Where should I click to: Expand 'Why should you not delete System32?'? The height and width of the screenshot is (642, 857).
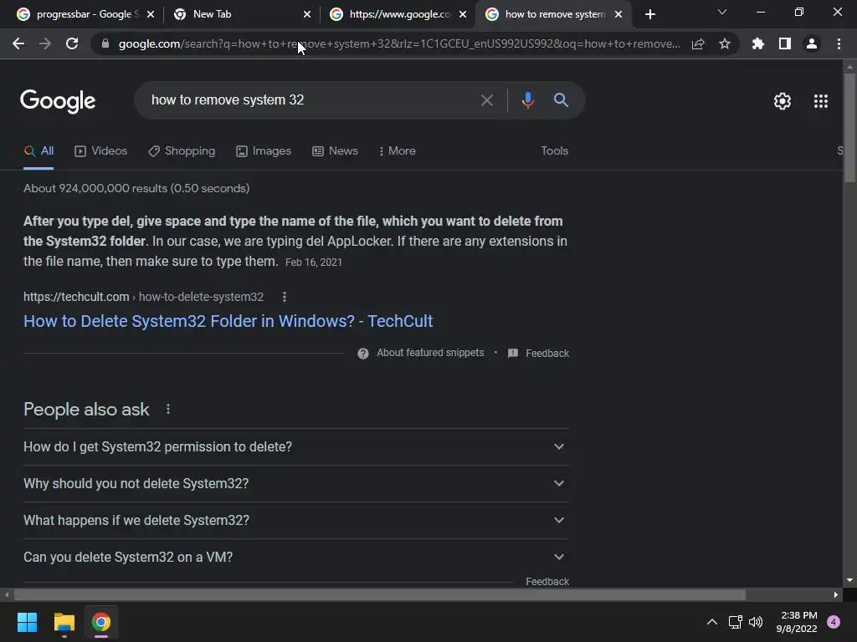(296, 484)
